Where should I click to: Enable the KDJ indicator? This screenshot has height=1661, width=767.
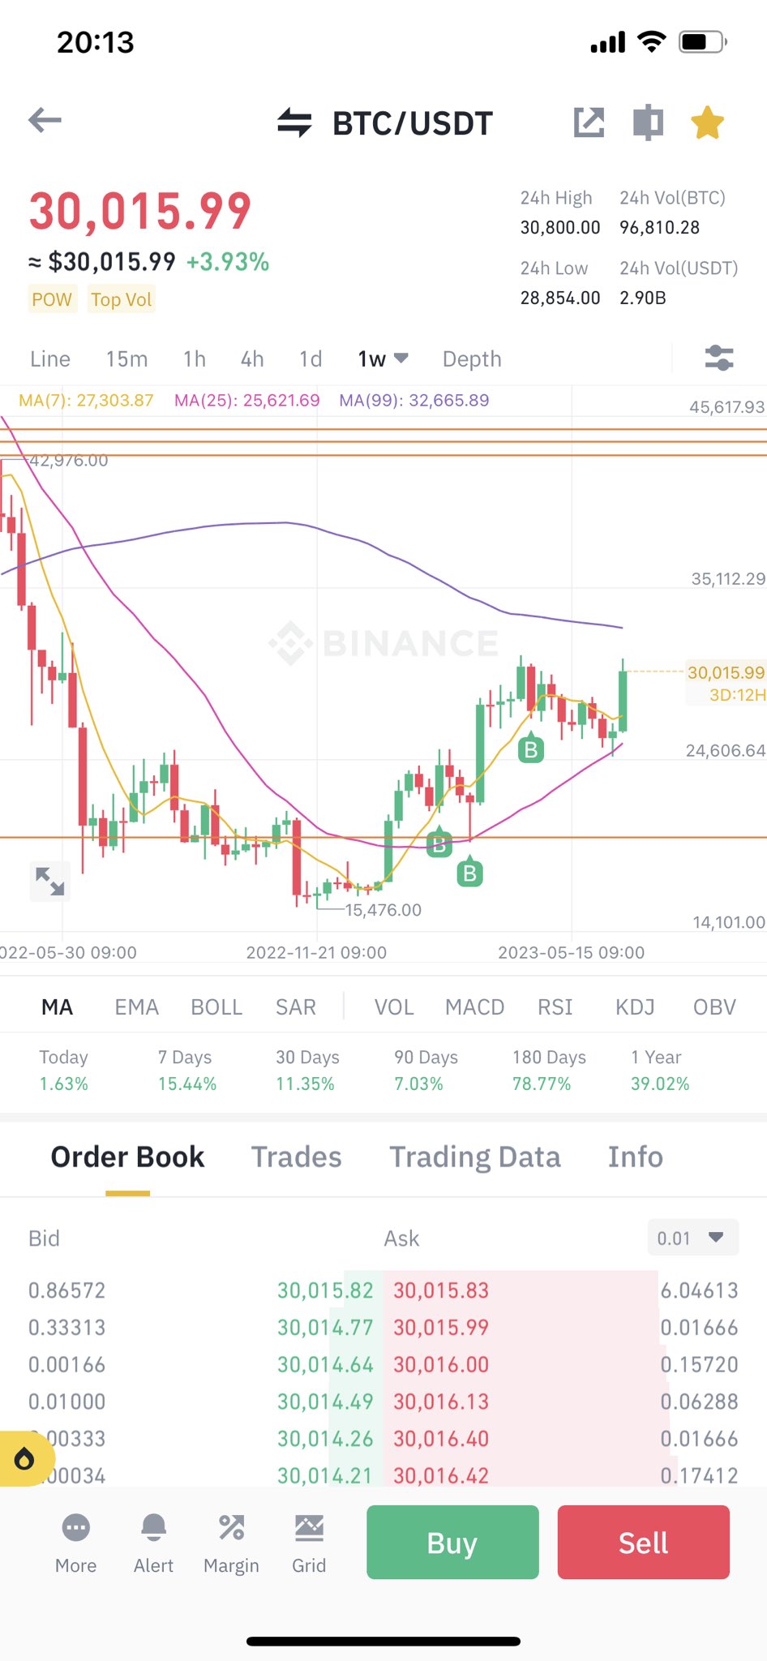pos(635,1006)
